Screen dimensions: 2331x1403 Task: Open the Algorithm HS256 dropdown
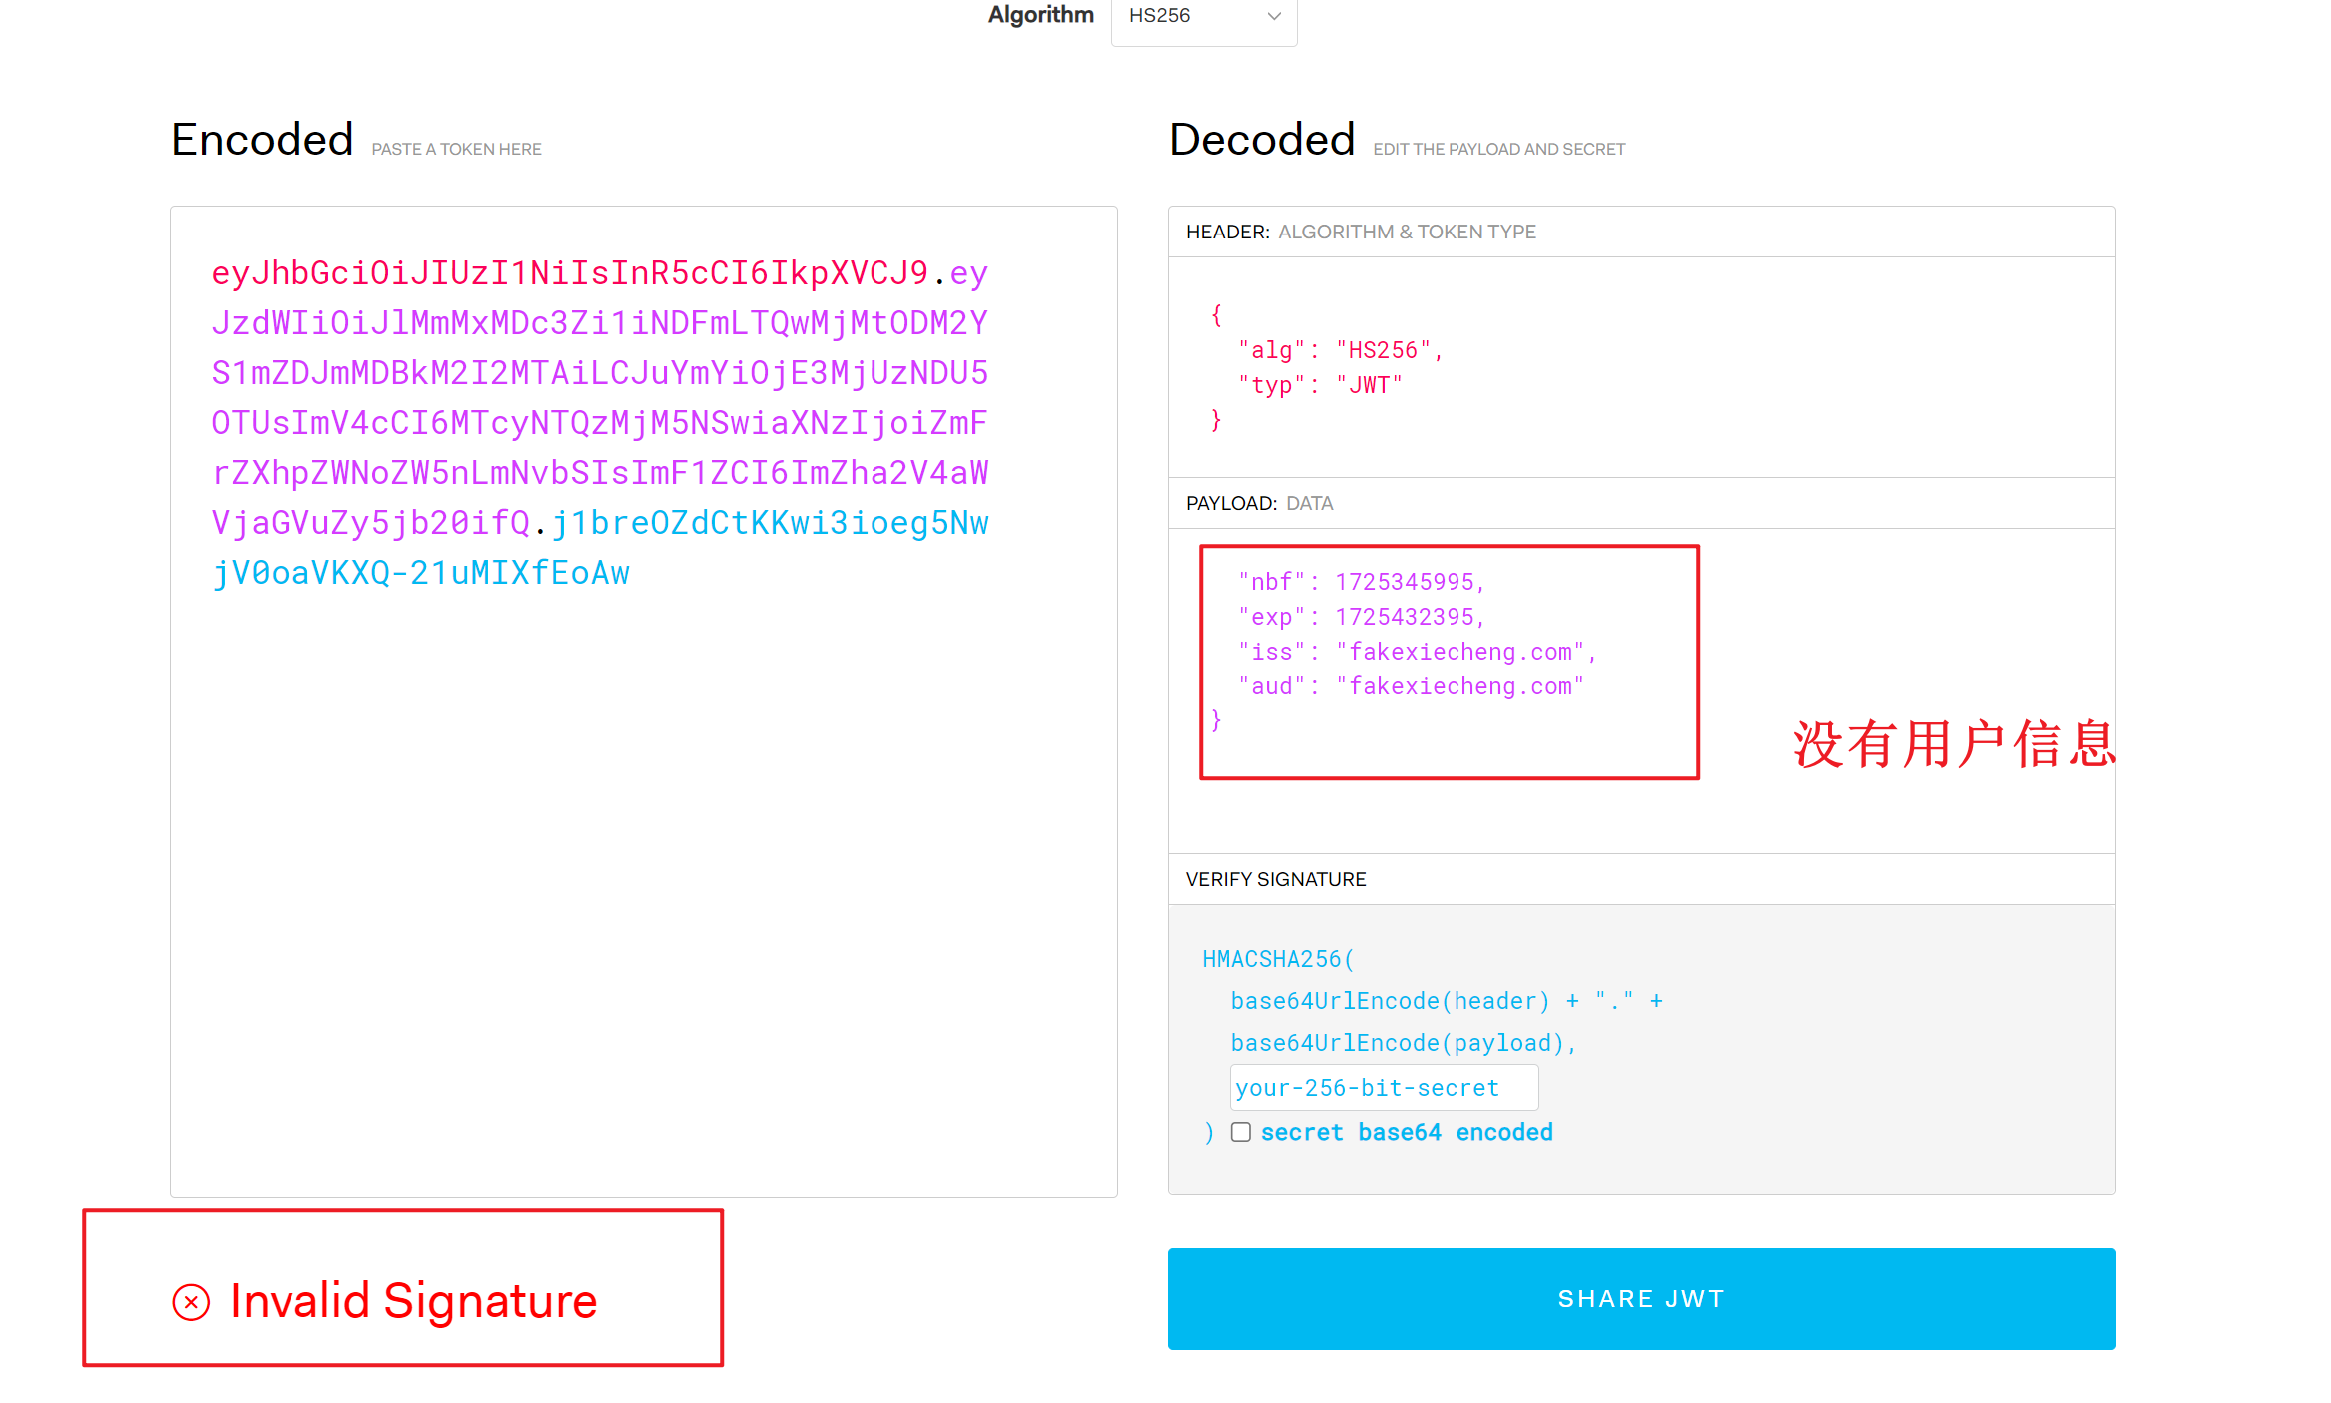[1204, 18]
